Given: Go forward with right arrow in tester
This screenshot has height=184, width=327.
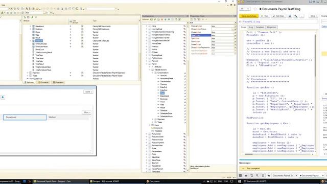Looking at the screenshot, I should point(247,9).
